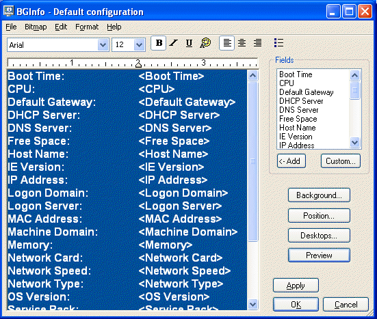
Task: Toggle bullet list formatting
Action: (279, 43)
